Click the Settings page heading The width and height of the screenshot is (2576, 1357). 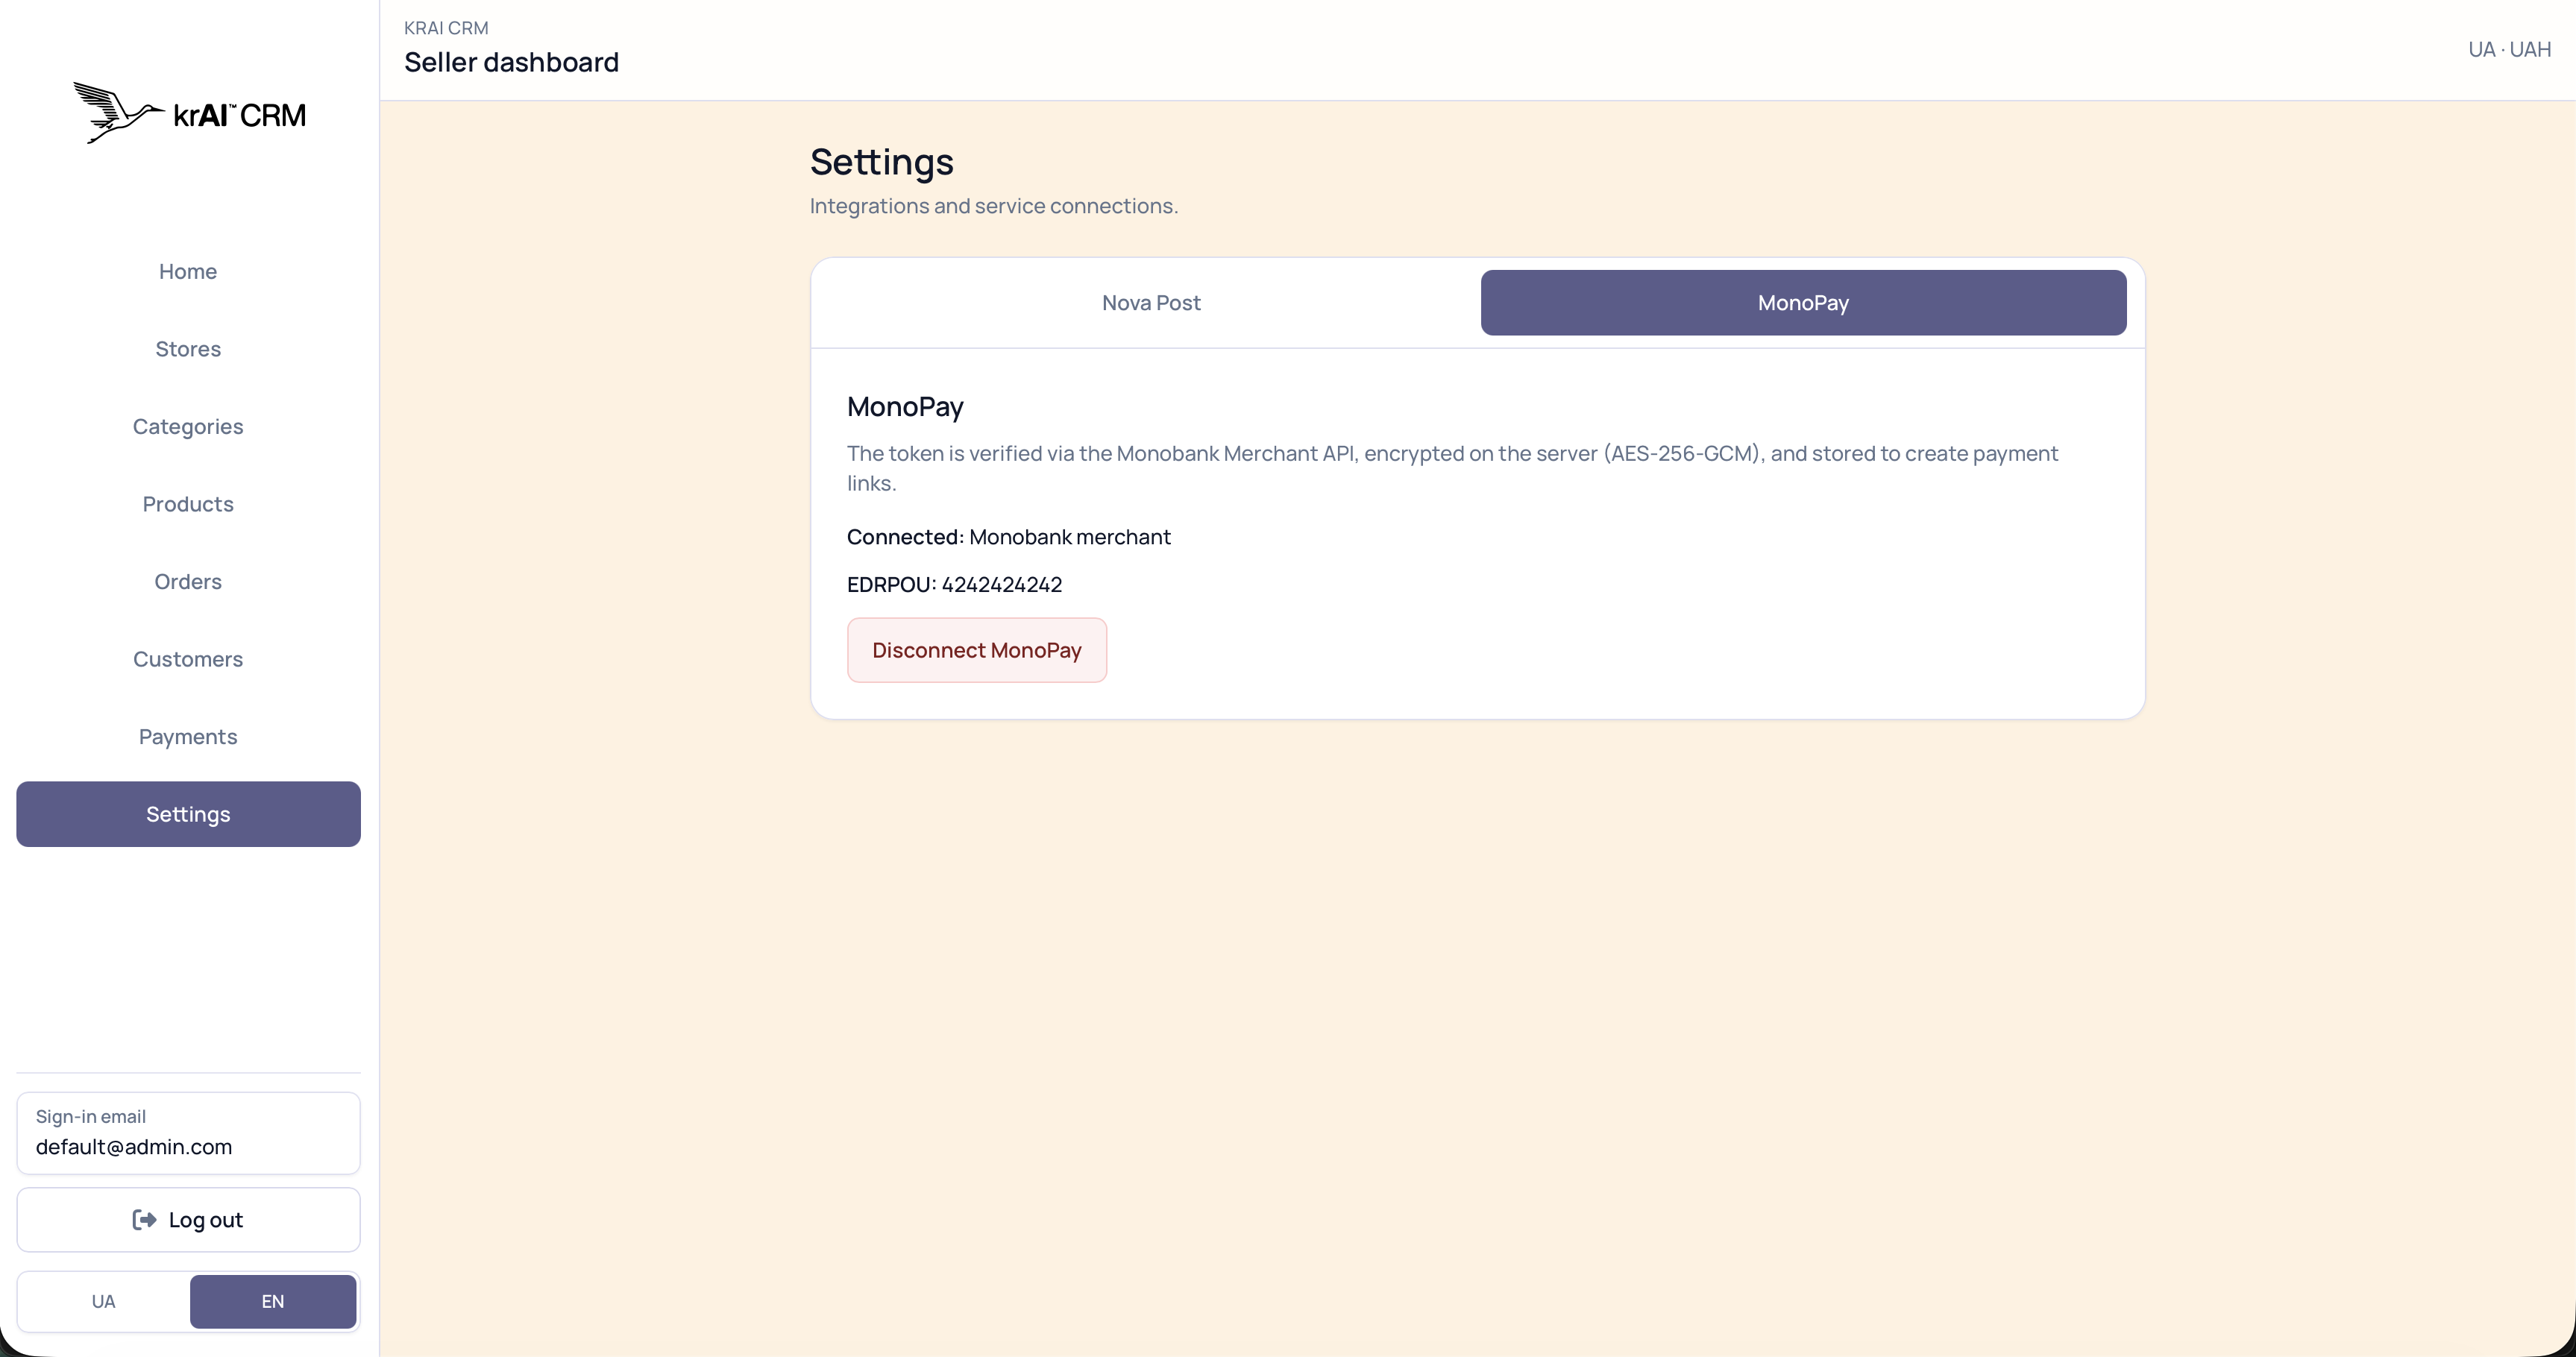[x=881, y=162]
